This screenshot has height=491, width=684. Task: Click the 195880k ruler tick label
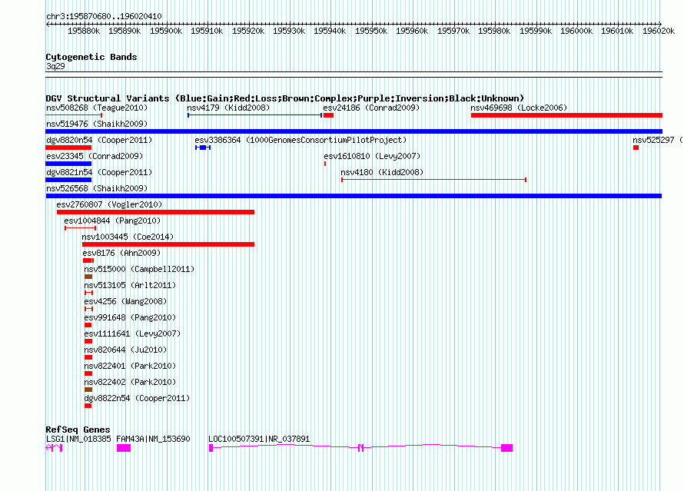(x=84, y=31)
